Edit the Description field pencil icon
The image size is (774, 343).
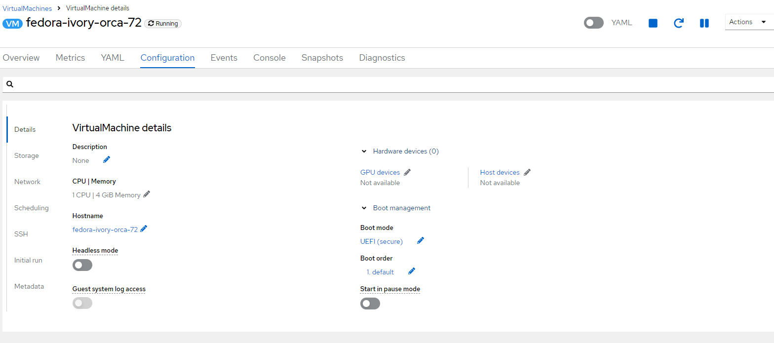107,159
